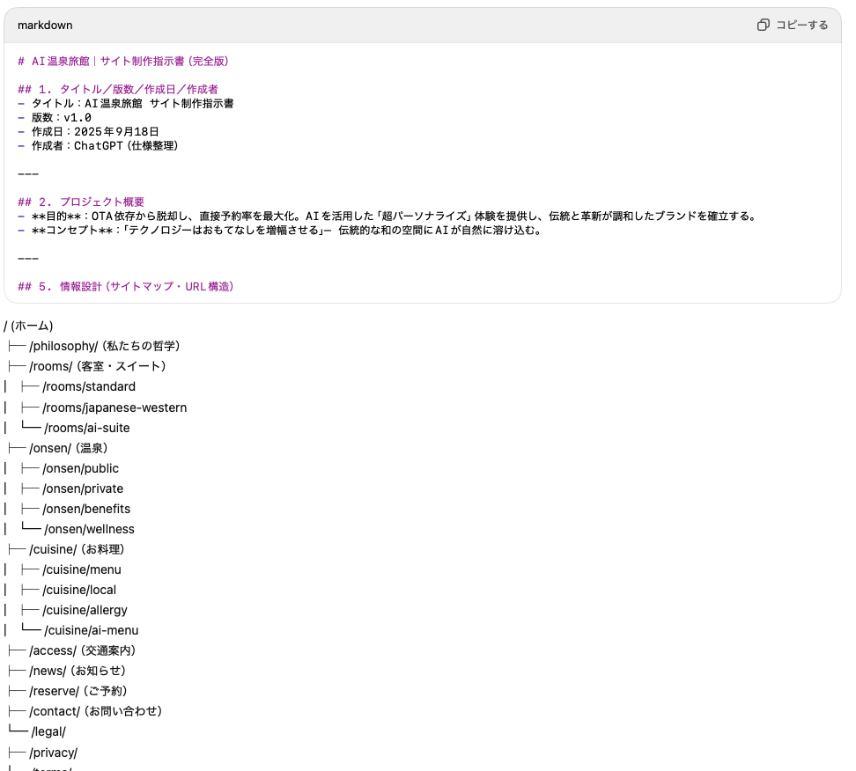Select the /onsen/wellness tree entry
The width and height of the screenshot is (856, 771).
pos(89,529)
